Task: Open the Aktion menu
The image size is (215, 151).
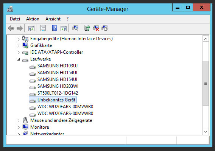Action: pyautogui.click(x=33, y=19)
